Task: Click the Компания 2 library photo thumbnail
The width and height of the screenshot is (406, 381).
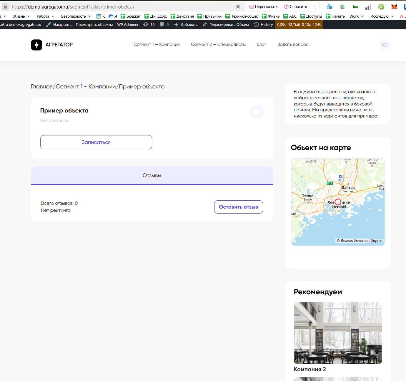Action: [338, 333]
